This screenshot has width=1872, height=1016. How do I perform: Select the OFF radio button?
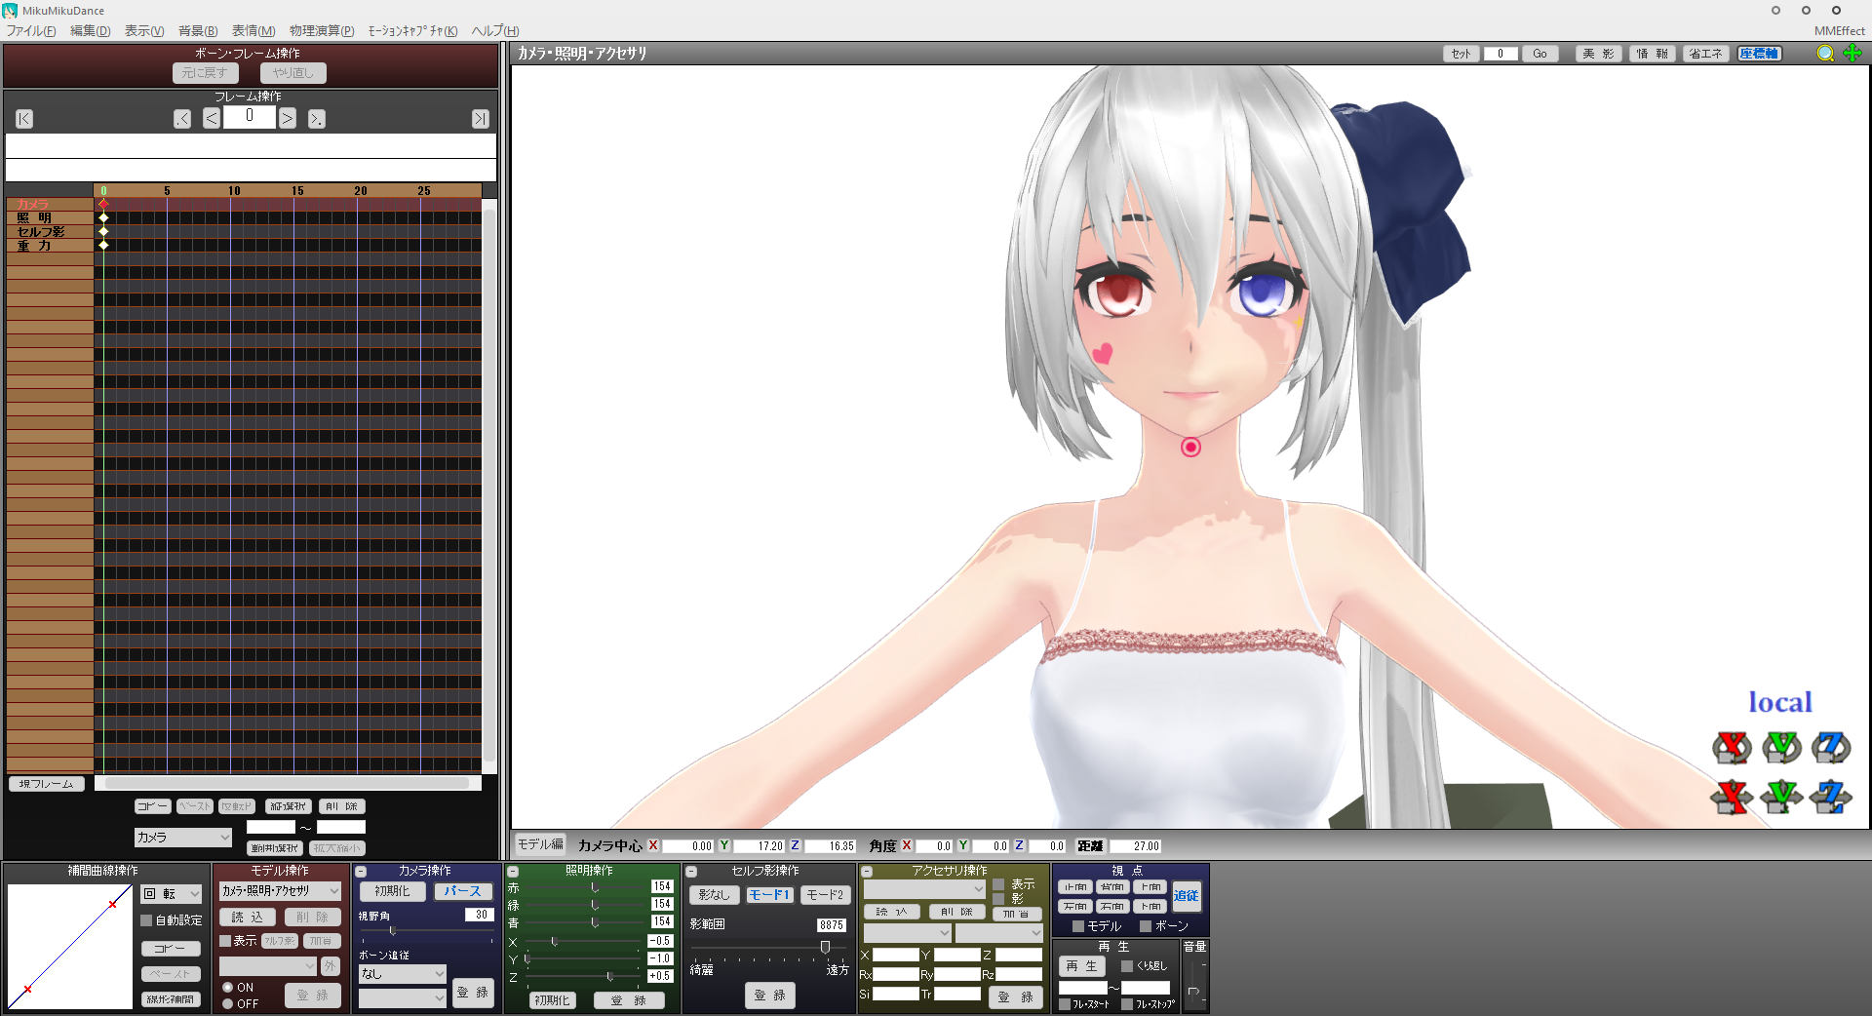pyautogui.click(x=227, y=1003)
